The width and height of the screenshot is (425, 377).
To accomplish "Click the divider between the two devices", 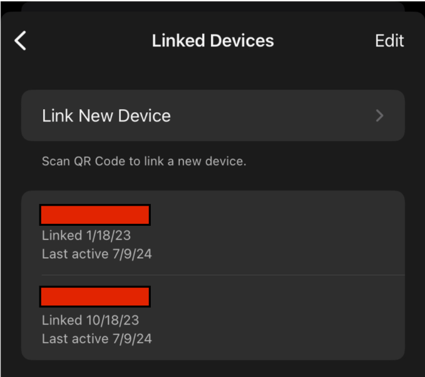I will click(x=223, y=275).
